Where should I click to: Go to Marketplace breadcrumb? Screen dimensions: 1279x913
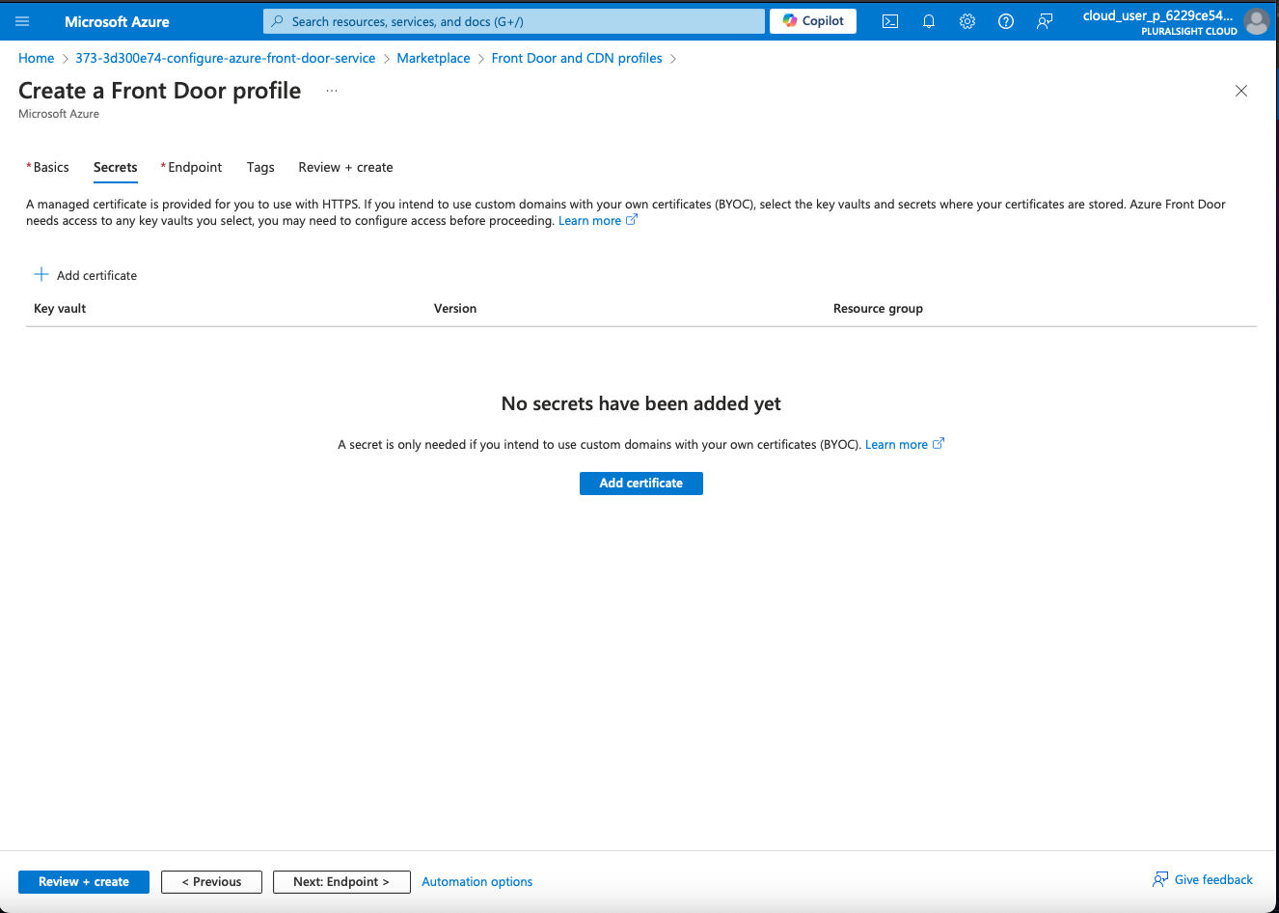[x=433, y=58]
